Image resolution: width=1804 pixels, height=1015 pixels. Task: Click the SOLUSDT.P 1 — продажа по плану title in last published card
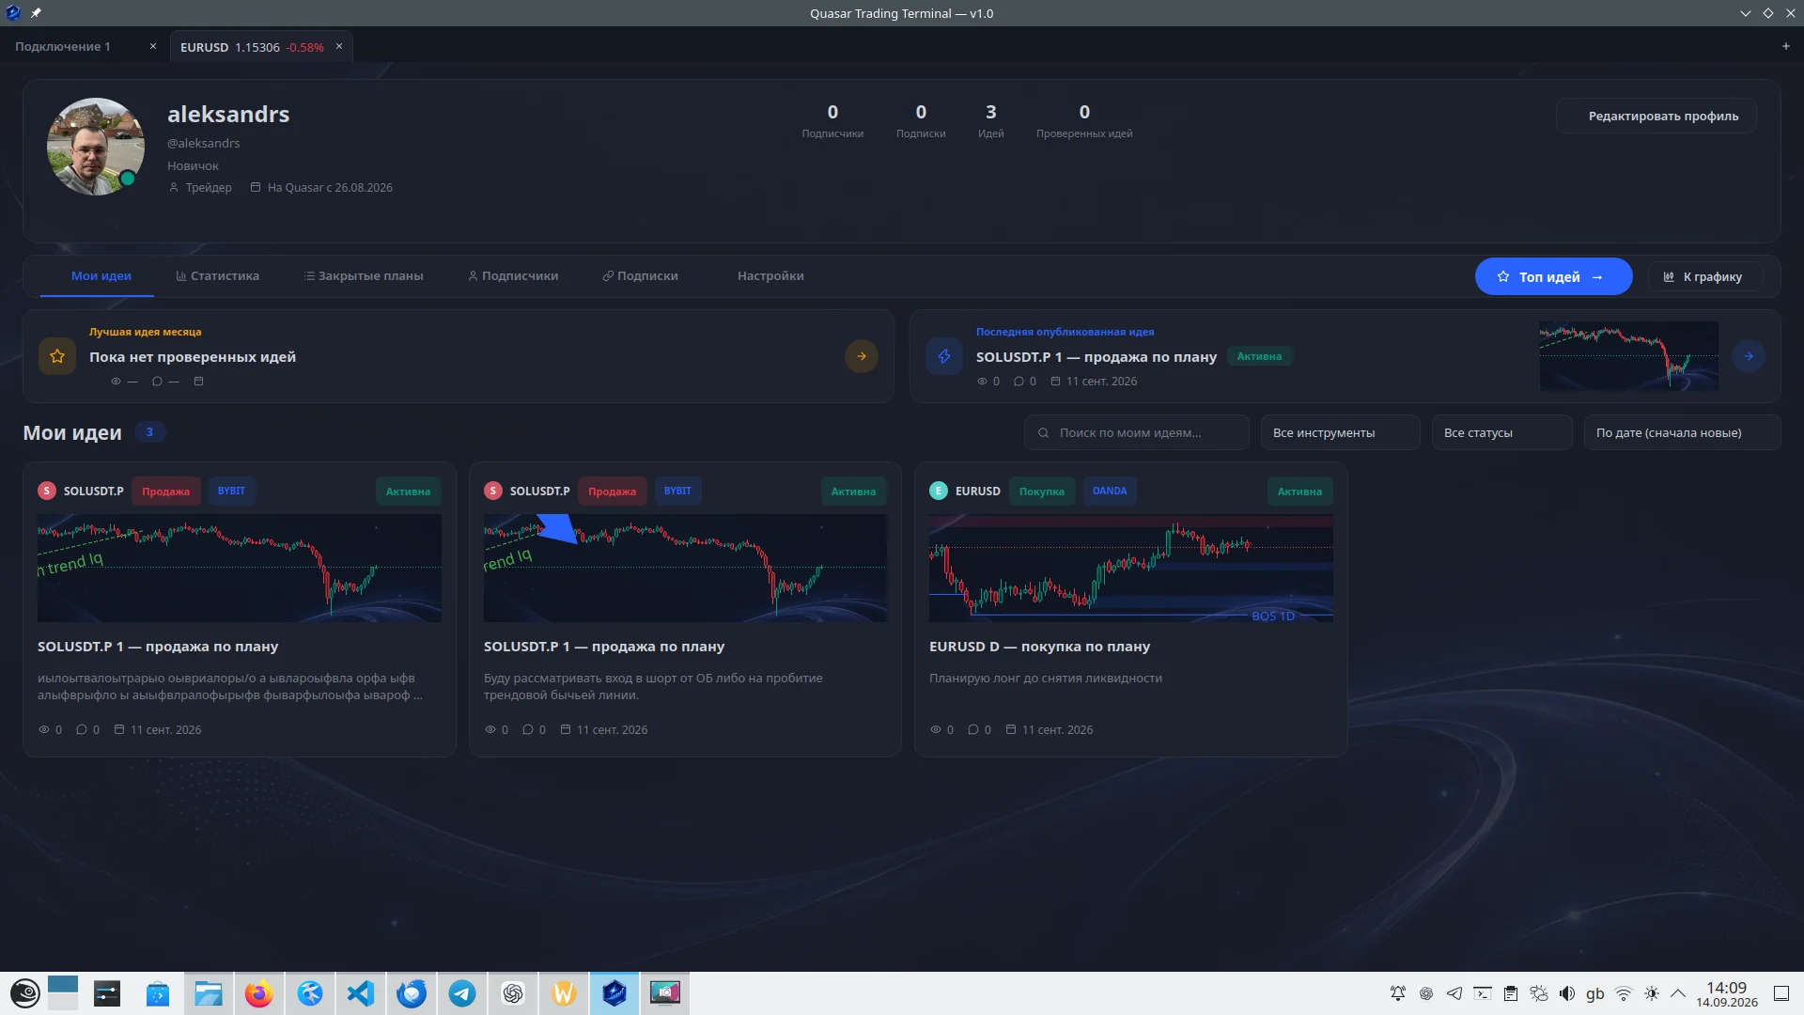tap(1096, 357)
